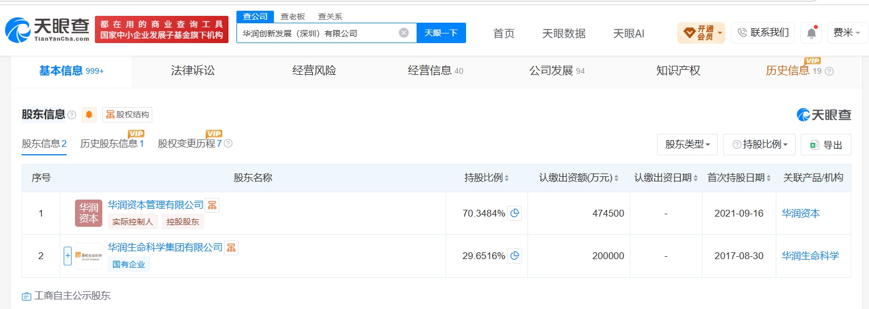Click the 天眼一下 search button
Image resolution: width=869 pixels, height=309 pixels.
pyautogui.click(x=441, y=33)
